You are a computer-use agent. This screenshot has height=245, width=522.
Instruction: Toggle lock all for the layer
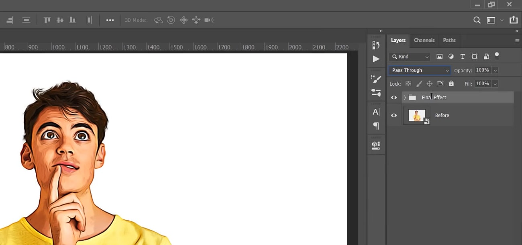[451, 84]
